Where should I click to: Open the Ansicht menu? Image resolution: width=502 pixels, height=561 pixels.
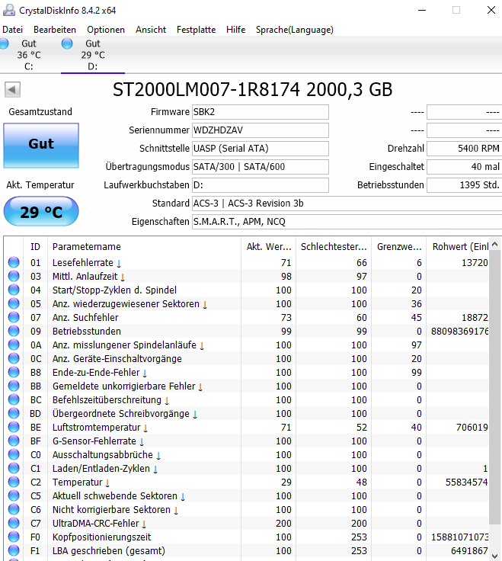[151, 30]
